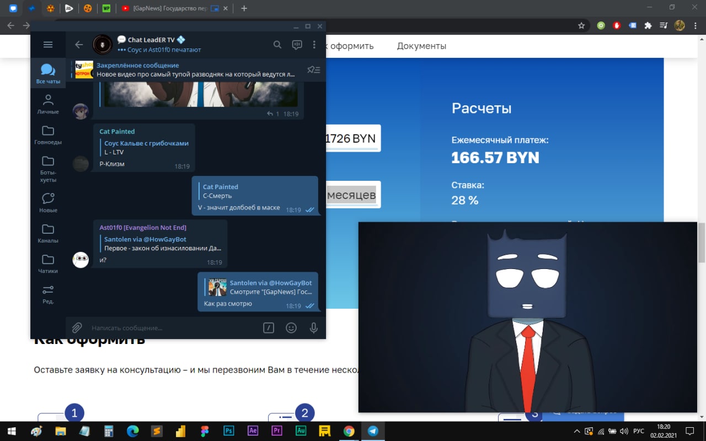Screen dimensions: 706x441
Task: Open Calculator from taskbar
Action: click(x=109, y=431)
